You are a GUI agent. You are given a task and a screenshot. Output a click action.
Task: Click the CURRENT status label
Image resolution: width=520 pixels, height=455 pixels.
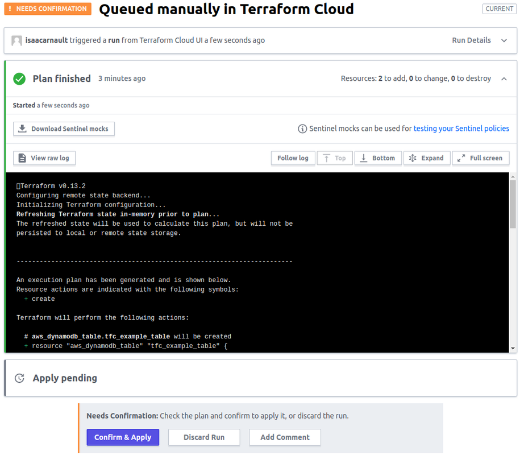point(500,9)
